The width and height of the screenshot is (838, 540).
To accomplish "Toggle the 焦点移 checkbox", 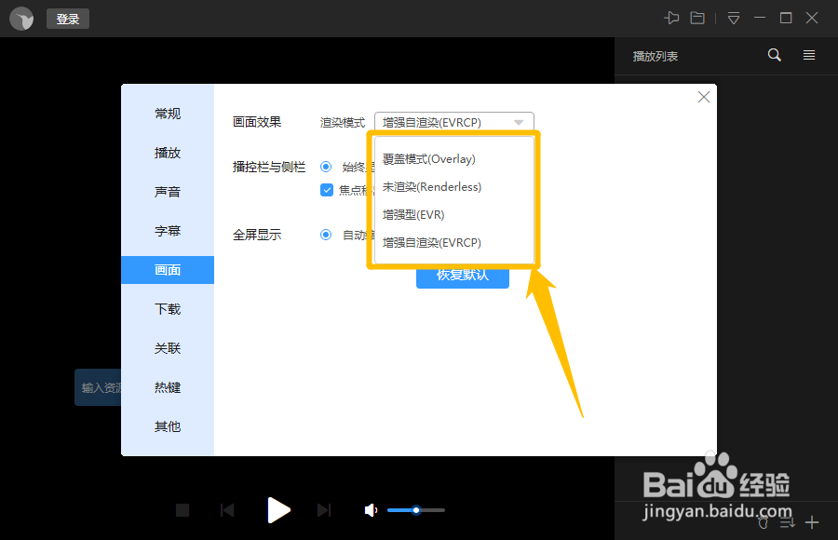I will coord(327,190).
